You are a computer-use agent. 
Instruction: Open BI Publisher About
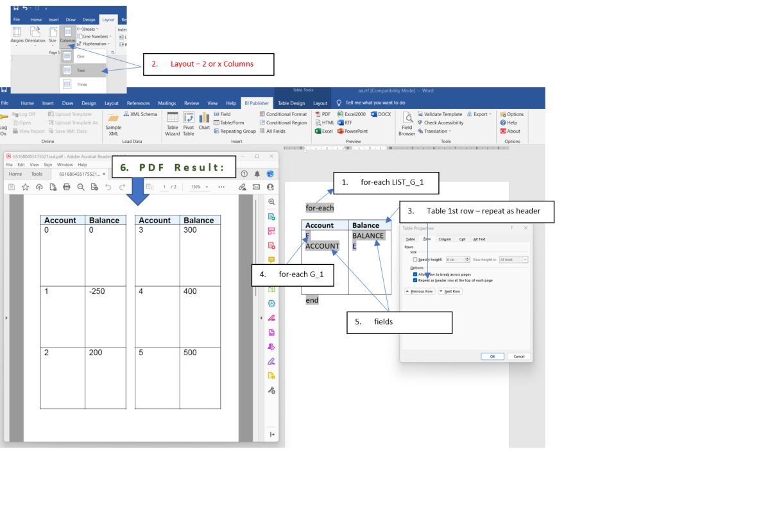tap(510, 131)
